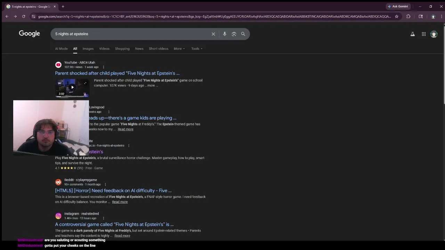Viewport: 445px width, 250px height.
Task: Close the Google Search tab
Action: [x=55, y=6]
